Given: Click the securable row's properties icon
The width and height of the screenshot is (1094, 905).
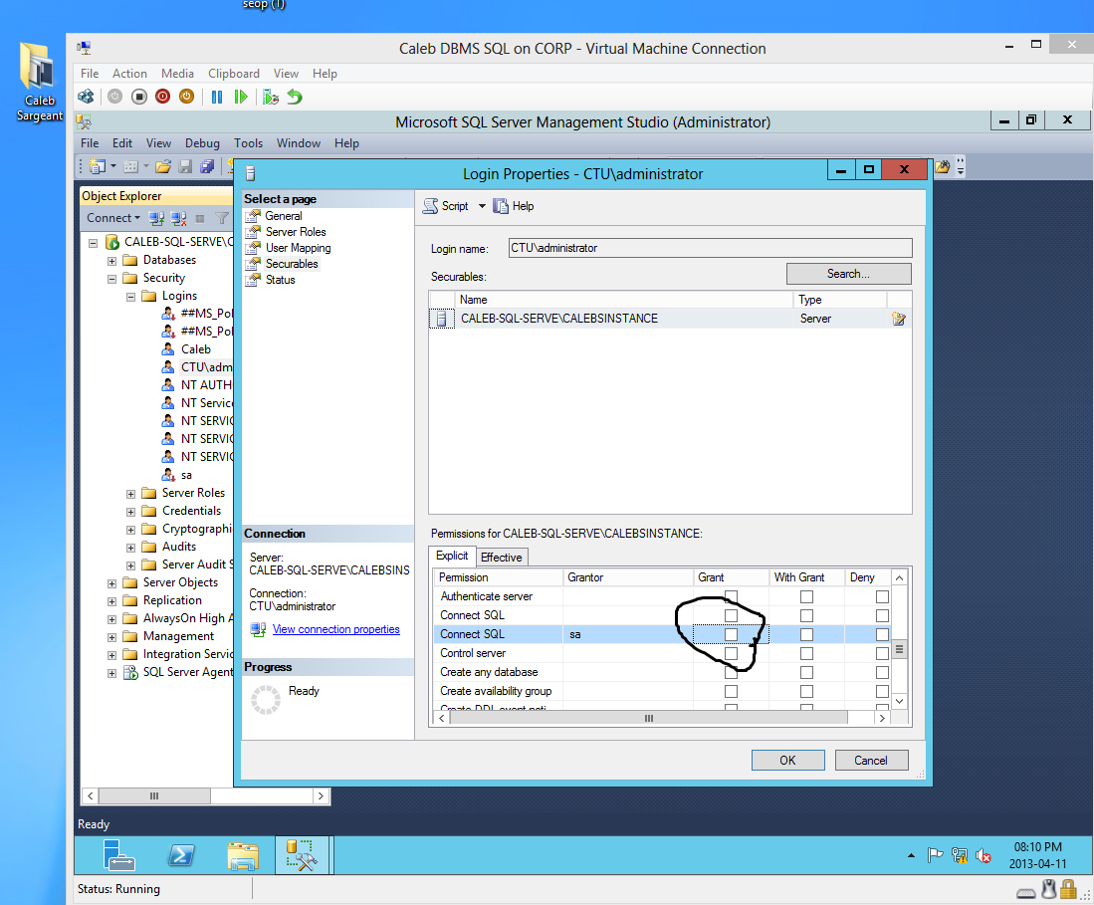Looking at the screenshot, I should [x=899, y=319].
